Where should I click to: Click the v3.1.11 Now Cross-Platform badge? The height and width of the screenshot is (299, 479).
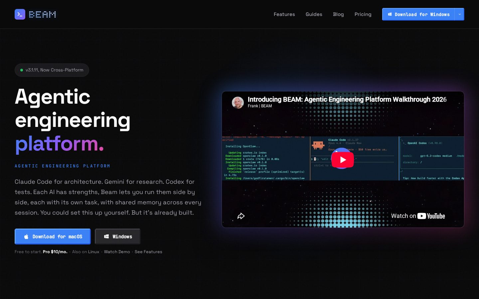click(52, 70)
